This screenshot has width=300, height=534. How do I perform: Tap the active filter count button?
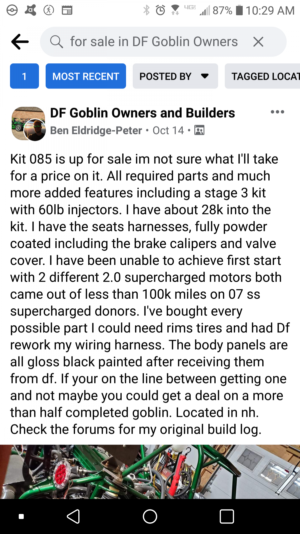(24, 76)
